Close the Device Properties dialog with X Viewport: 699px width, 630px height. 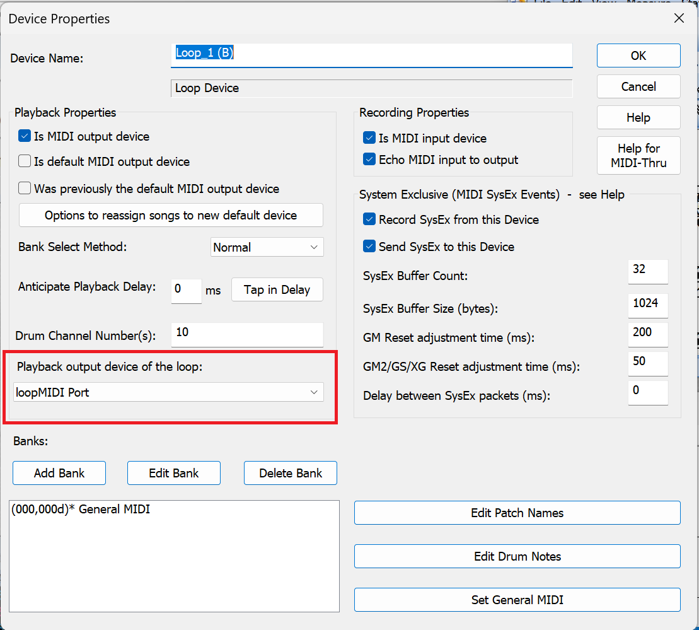(x=679, y=18)
